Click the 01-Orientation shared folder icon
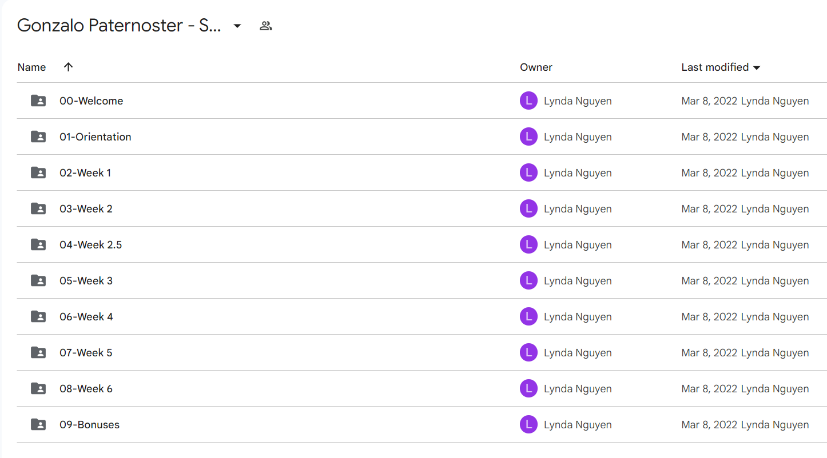827x458 pixels. click(38, 136)
